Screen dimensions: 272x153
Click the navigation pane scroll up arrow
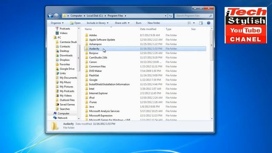[79, 28]
